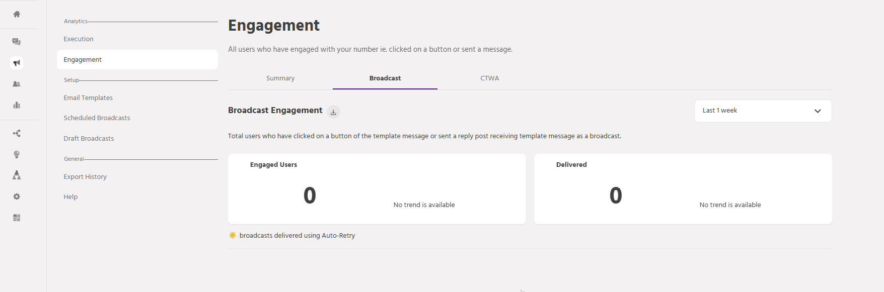Expand the Last 1 week dropdown
884x292 pixels.
coord(763,111)
